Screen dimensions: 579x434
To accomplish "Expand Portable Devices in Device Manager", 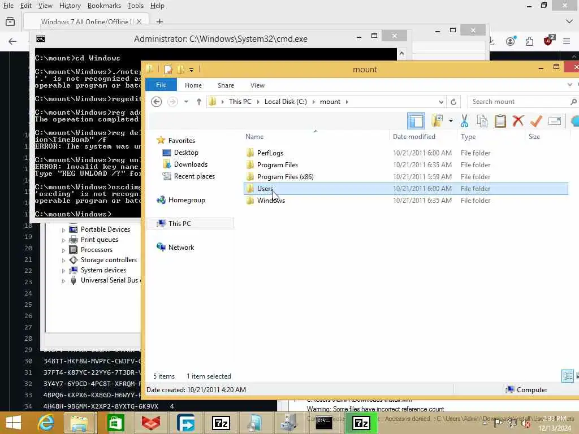I will click(63, 230).
